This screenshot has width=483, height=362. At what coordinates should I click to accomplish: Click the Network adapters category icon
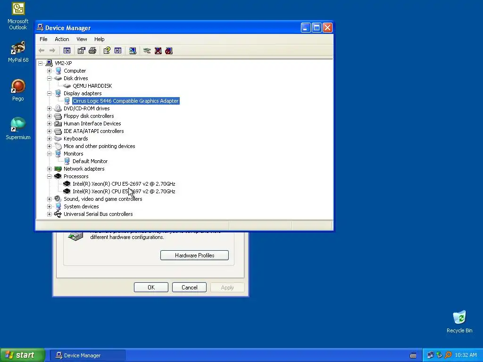tap(58, 169)
